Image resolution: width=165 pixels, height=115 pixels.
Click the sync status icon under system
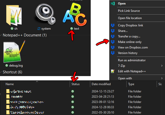pyautogui.click(x=39, y=29)
